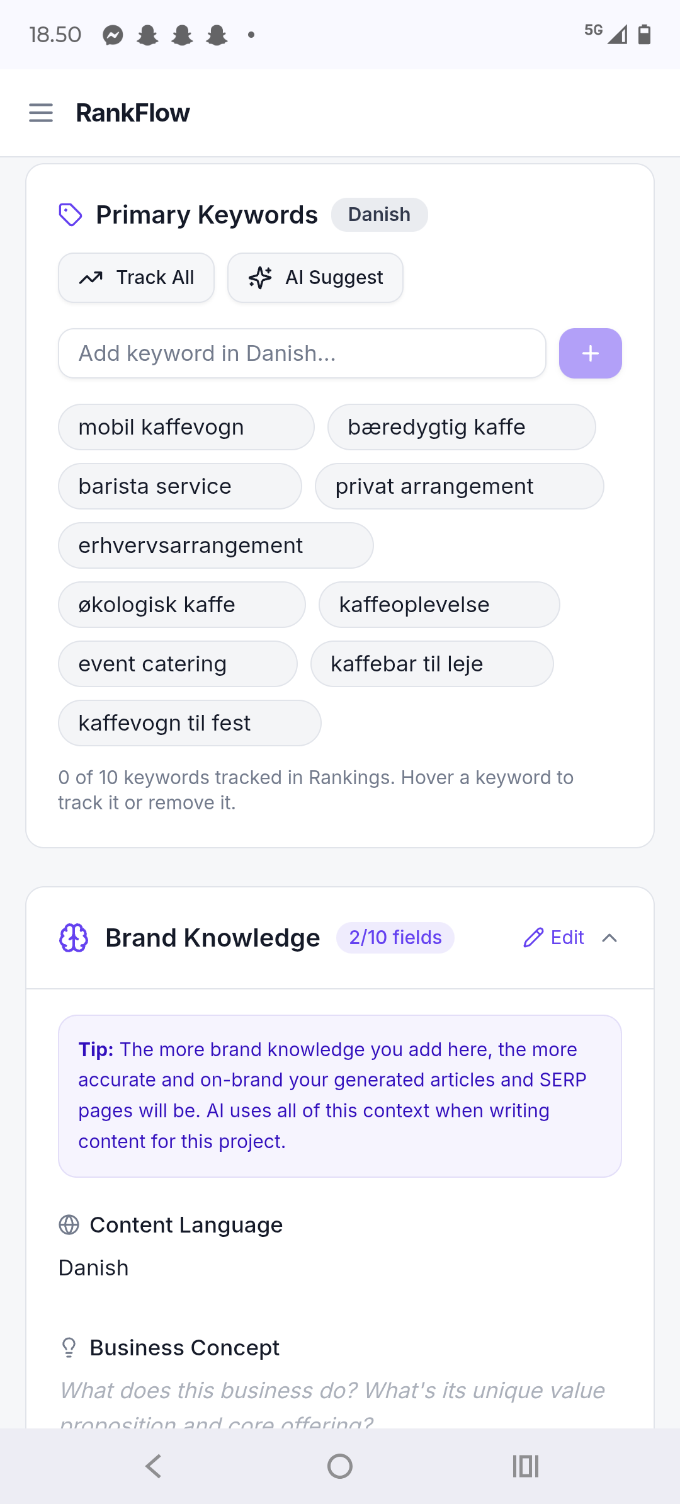Select the mobil kaffevogn keyword chip

point(186,427)
